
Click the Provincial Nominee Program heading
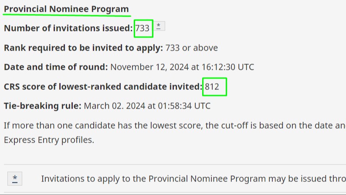pos(66,9)
